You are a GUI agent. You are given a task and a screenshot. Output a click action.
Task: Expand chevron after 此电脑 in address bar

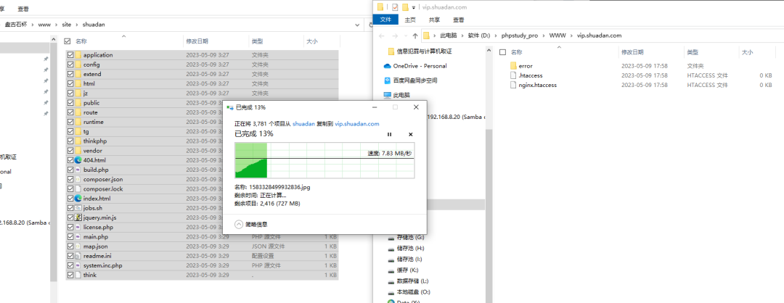pyautogui.click(x=462, y=36)
